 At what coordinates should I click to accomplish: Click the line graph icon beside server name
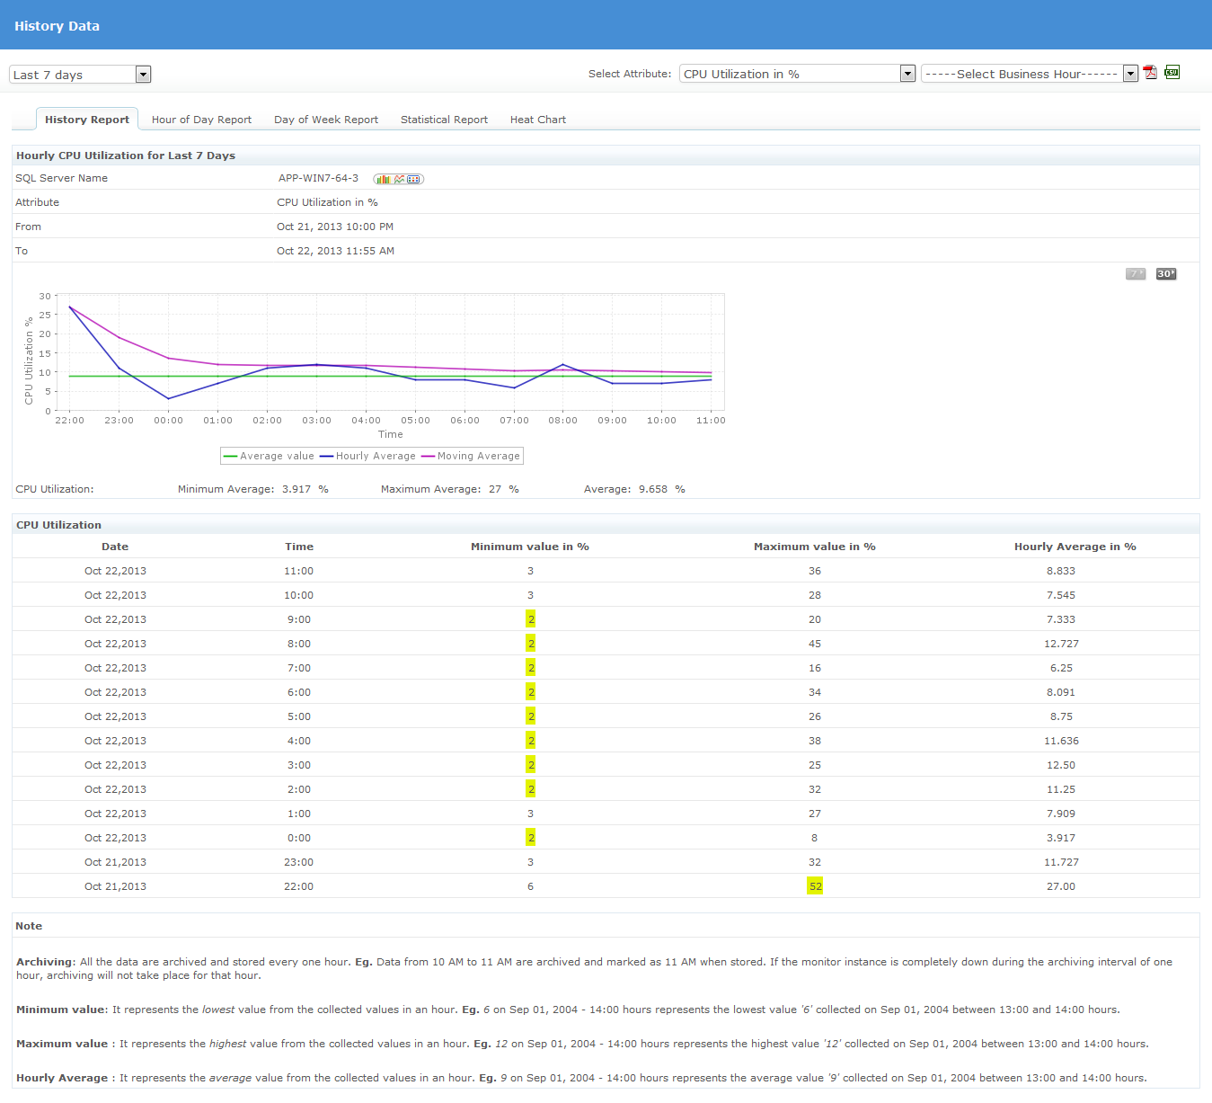tap(399, 179)
